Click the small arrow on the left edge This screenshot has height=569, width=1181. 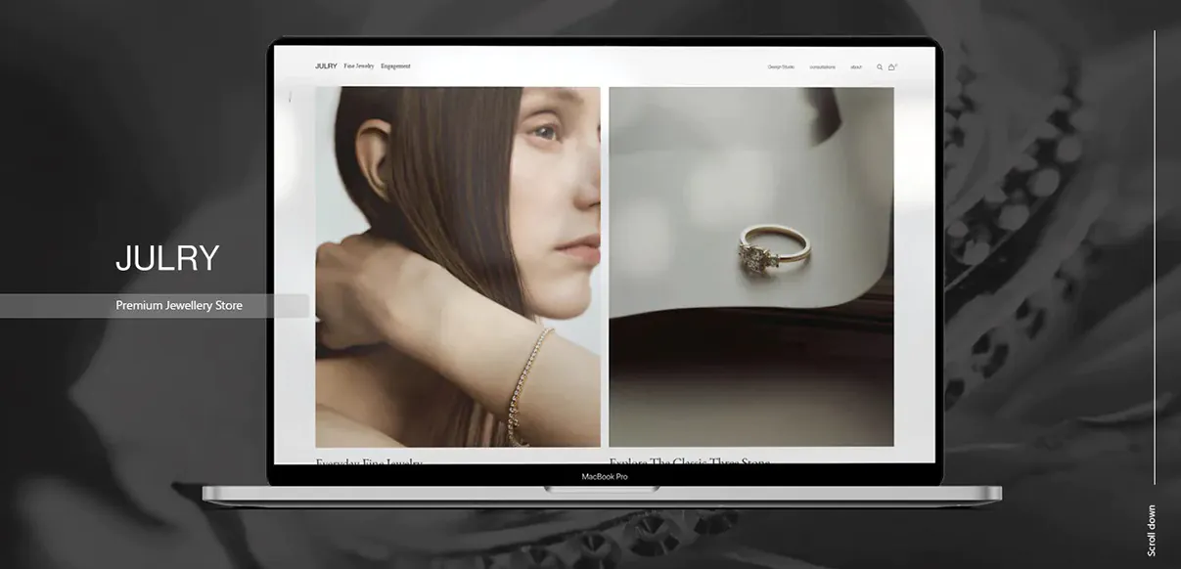coord(290,98)
